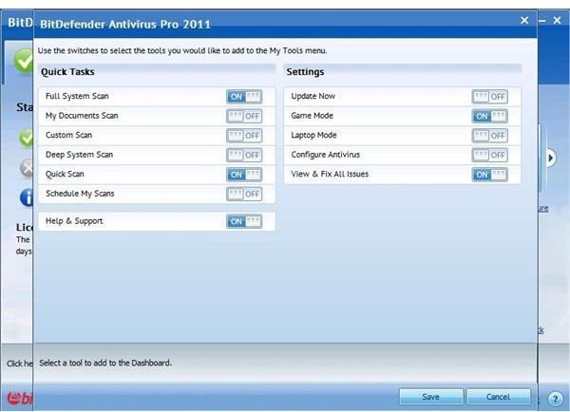The width and height of the screenshot is (570, 412).
Task: Select the Full System Scan label
Action: pyautogui.click(x=77, y=96)
